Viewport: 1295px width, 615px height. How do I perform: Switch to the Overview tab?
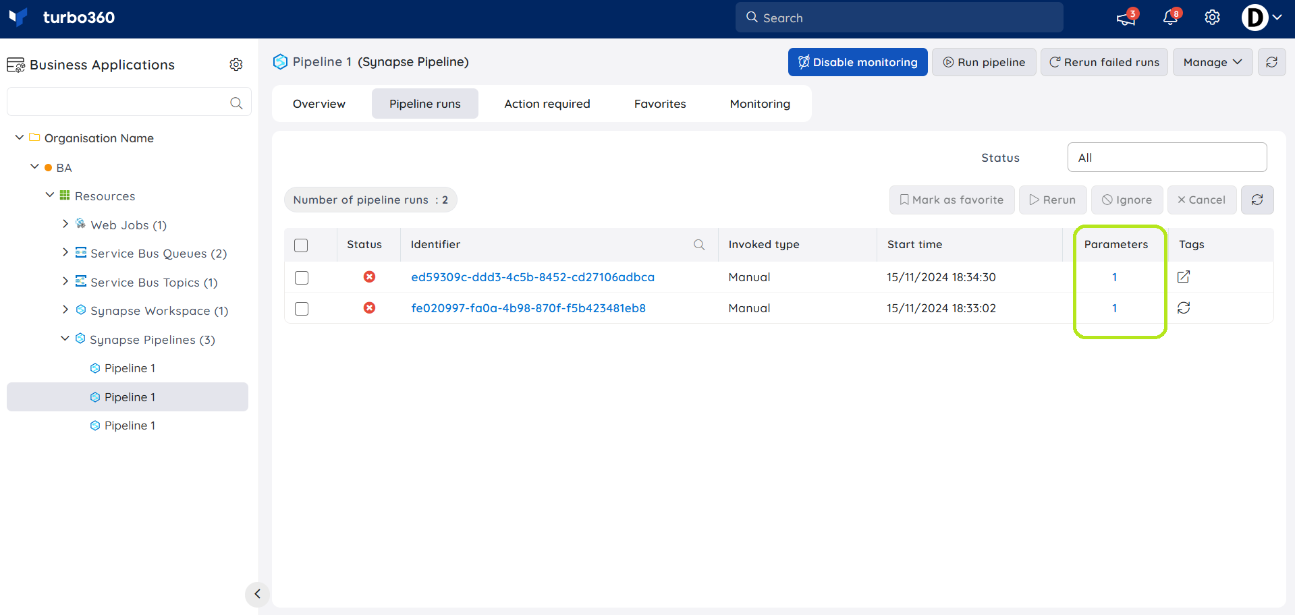[319, 104]
